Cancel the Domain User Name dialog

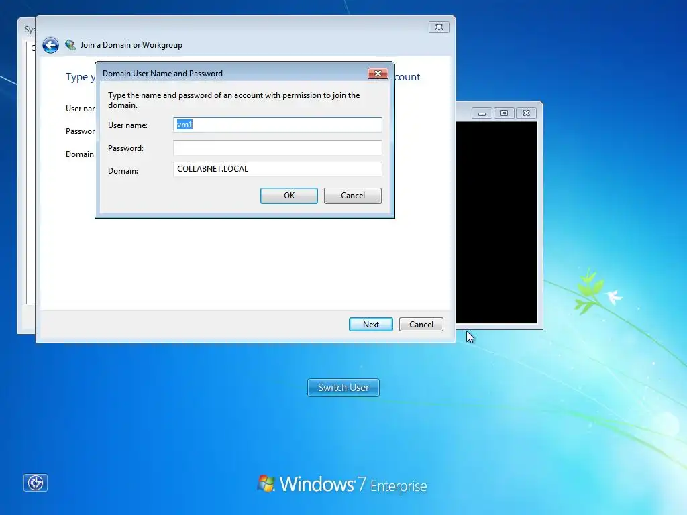coord(353,196)
